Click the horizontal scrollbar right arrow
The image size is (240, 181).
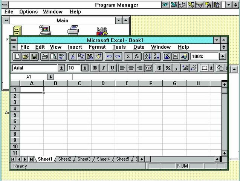point(217,159)
